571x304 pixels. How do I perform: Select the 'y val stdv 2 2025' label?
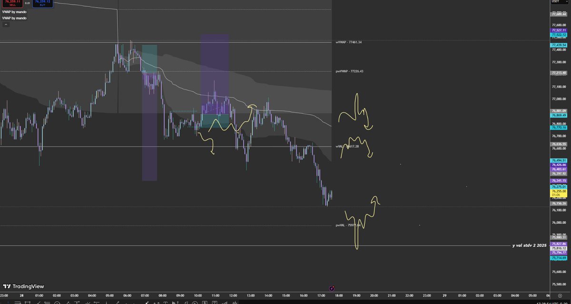529,245
